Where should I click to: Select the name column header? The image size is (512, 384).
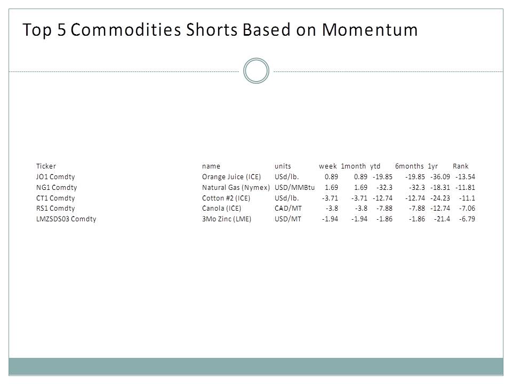tap(211, 166)
